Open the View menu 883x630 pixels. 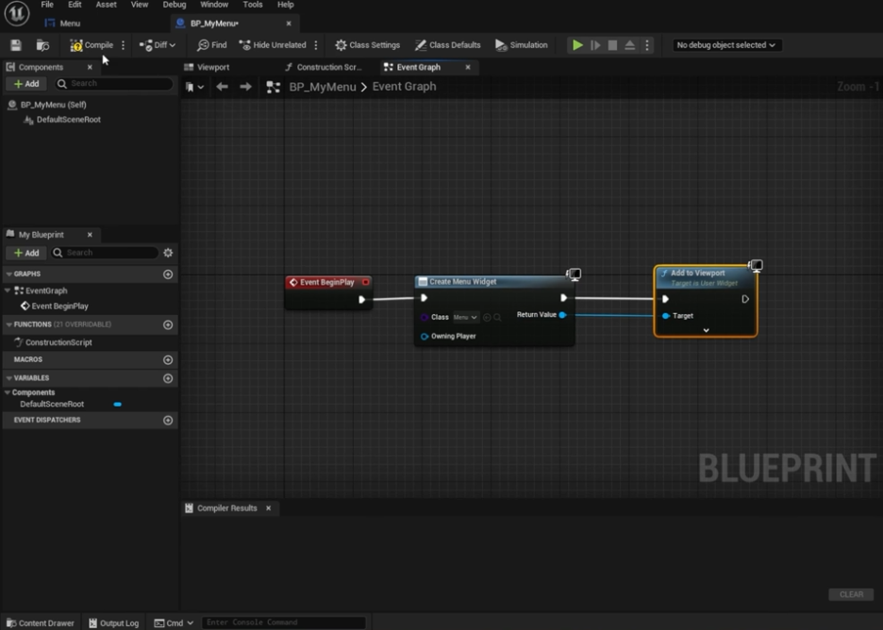(x=139, y=5)
